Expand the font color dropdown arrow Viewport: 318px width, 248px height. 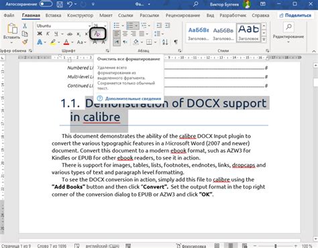pos(72,42)
